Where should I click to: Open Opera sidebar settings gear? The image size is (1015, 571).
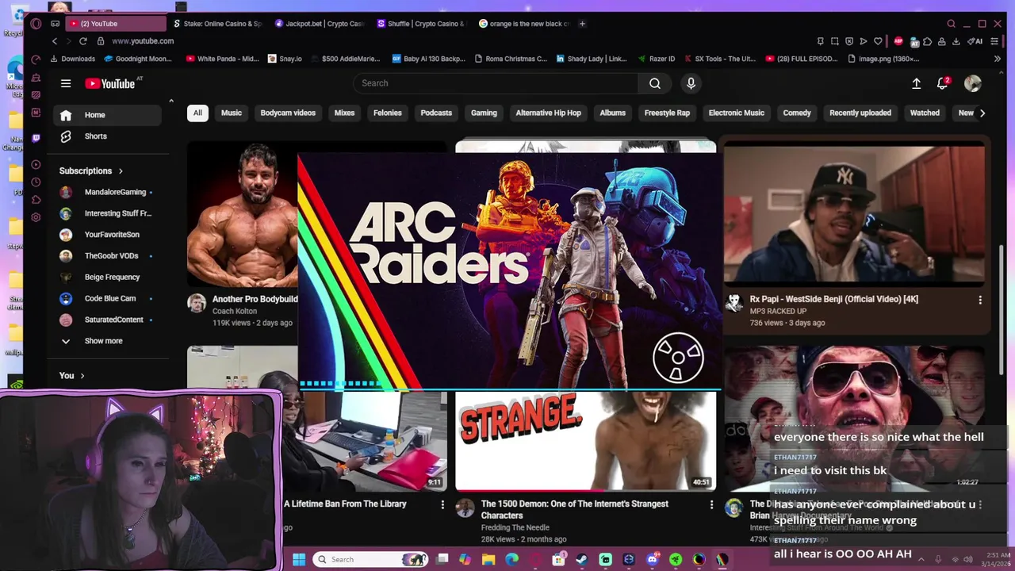click(36, 217)
